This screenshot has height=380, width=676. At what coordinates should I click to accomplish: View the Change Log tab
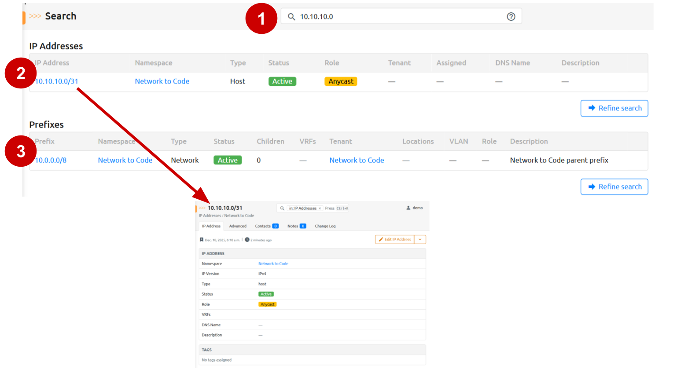[x=325, y=226]
